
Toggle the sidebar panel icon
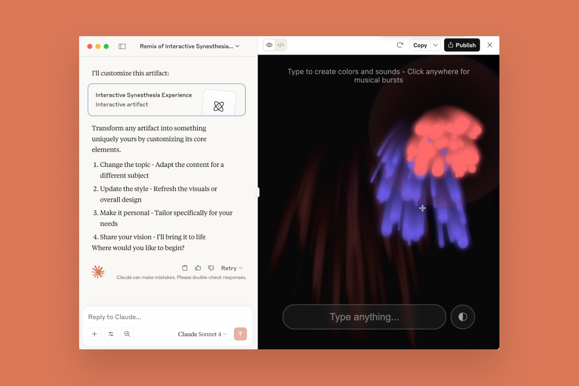coord(122,46)
